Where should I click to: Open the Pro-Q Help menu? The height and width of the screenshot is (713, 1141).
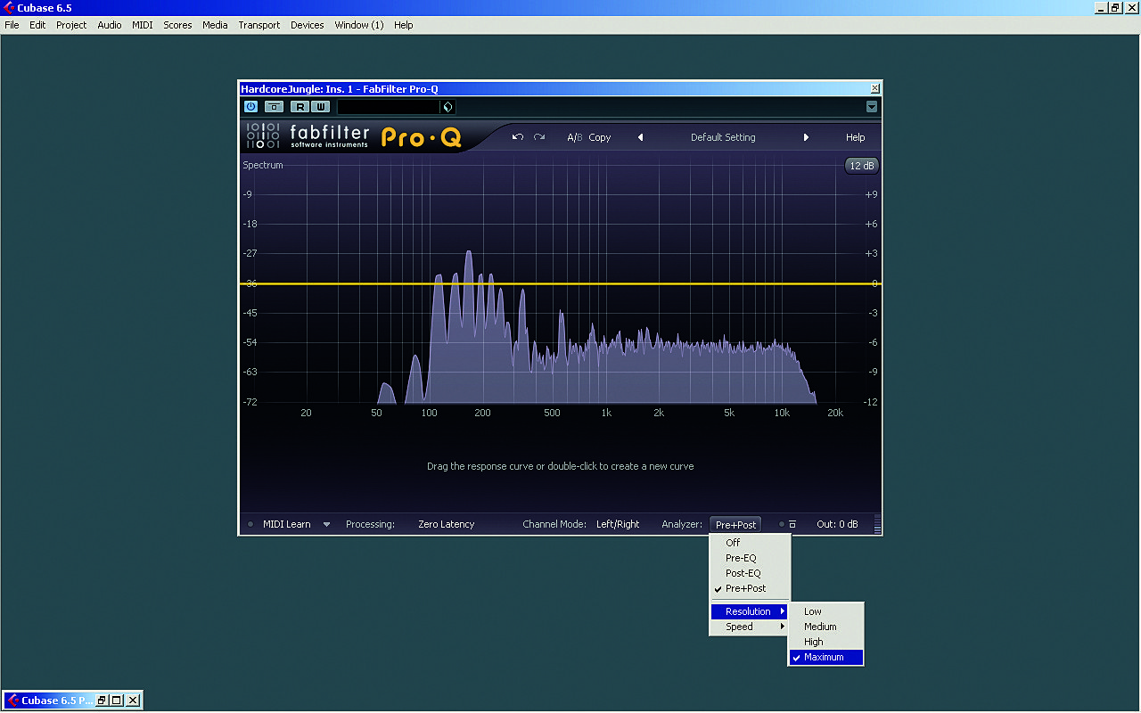tap(856, 137)
